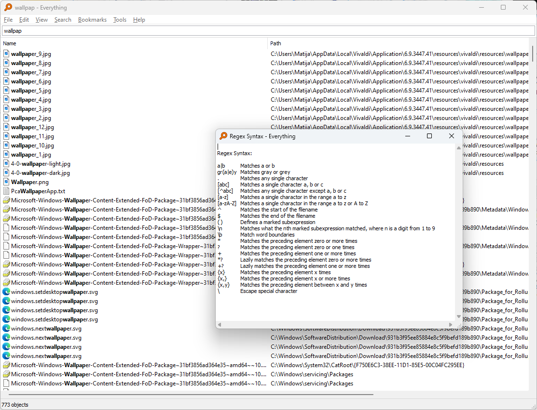
Task: Click the text file icon of PcaWallpaperApp.txt
Action: click(x=6, y=191)
